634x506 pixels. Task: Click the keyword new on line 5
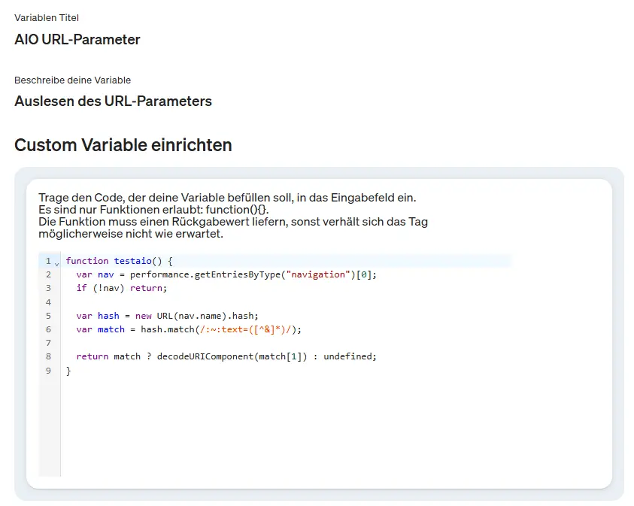click(x=144, y=315)
